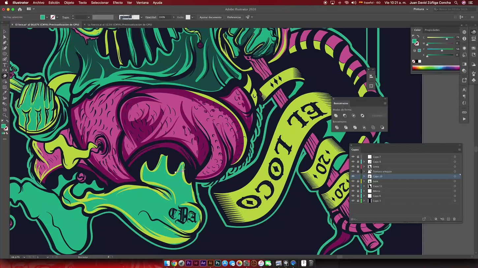The width and height of the screenshot is (478, 268).
Task: Click the Opacidad label link
Action: point(151,17)
